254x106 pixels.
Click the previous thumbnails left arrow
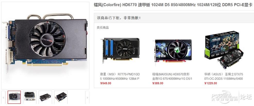pos(3,97)
